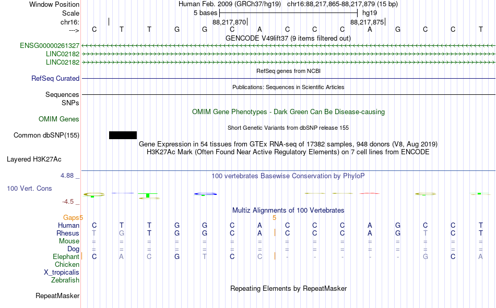Click the Chicken species label
Image resolution: width=496 pixels, height=308 pixels.
tap(67, 264)
